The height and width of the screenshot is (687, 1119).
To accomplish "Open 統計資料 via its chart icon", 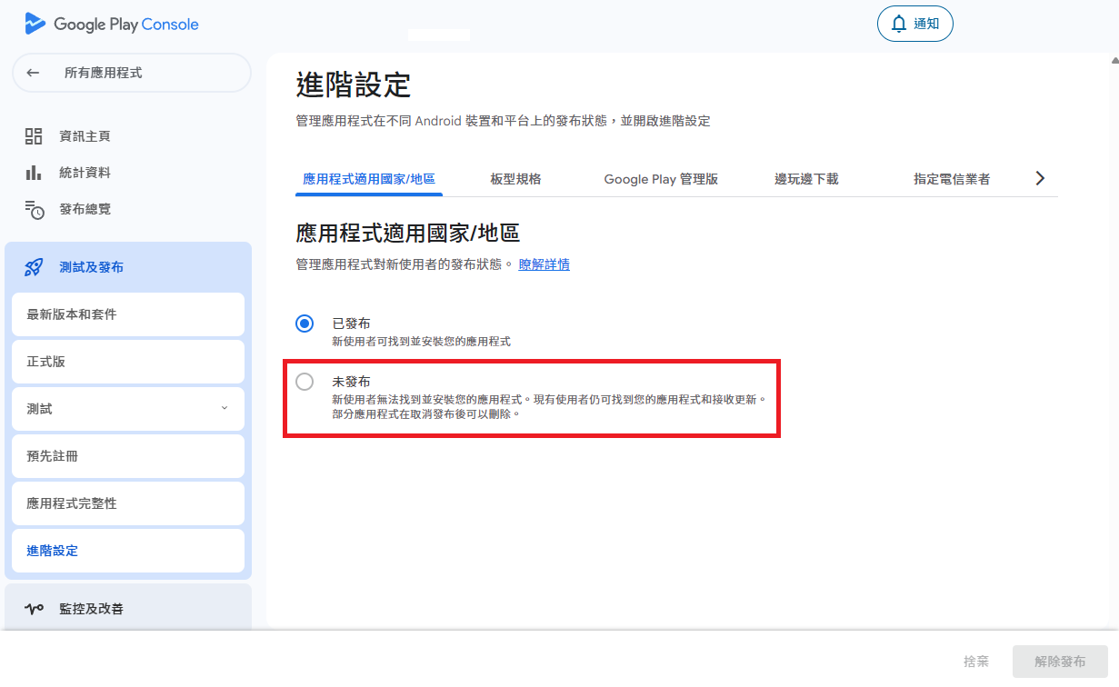I will [x=34, y=172].
